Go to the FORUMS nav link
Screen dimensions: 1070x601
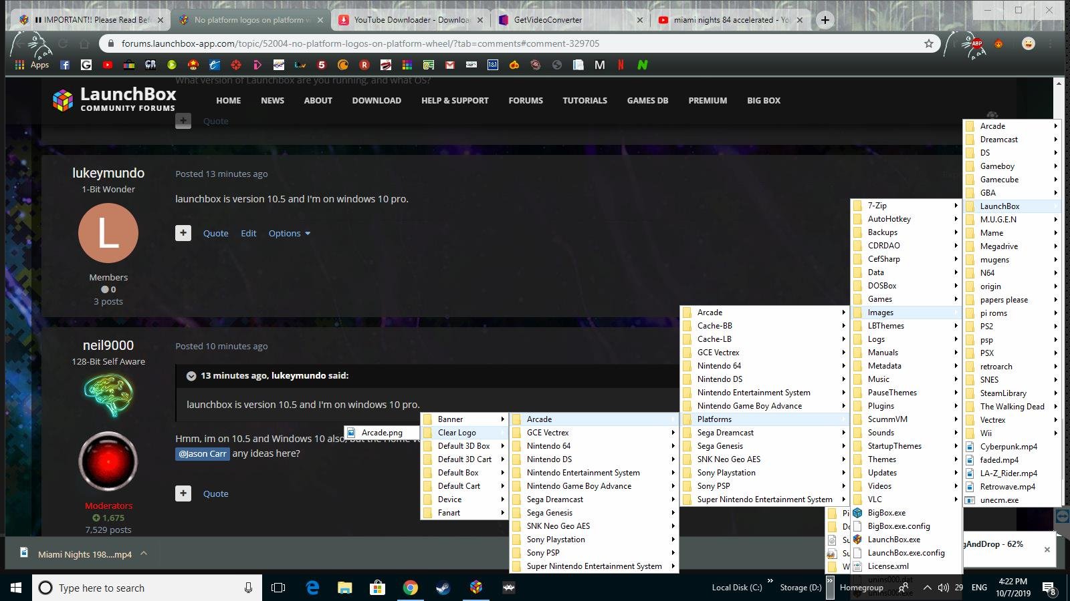(526, 100)
